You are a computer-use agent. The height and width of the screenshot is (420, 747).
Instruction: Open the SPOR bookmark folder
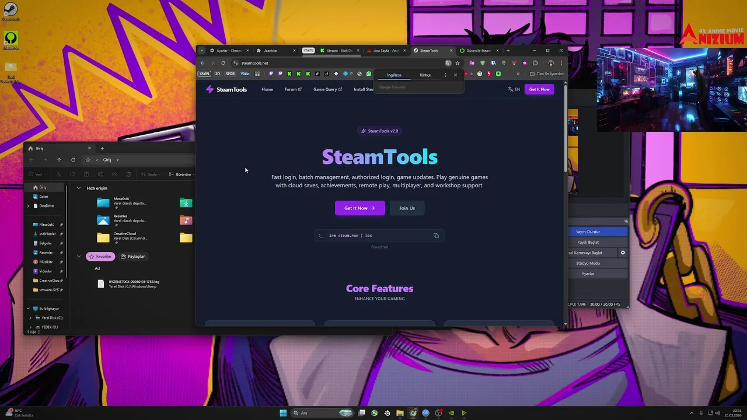(x=231, y=74)
